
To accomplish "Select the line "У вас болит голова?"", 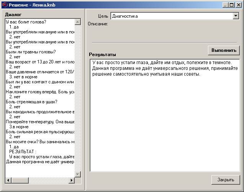I will [26, 22].
